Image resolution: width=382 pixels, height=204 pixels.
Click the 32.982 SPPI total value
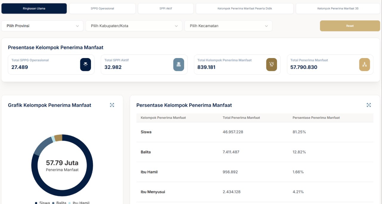[113, 67]
